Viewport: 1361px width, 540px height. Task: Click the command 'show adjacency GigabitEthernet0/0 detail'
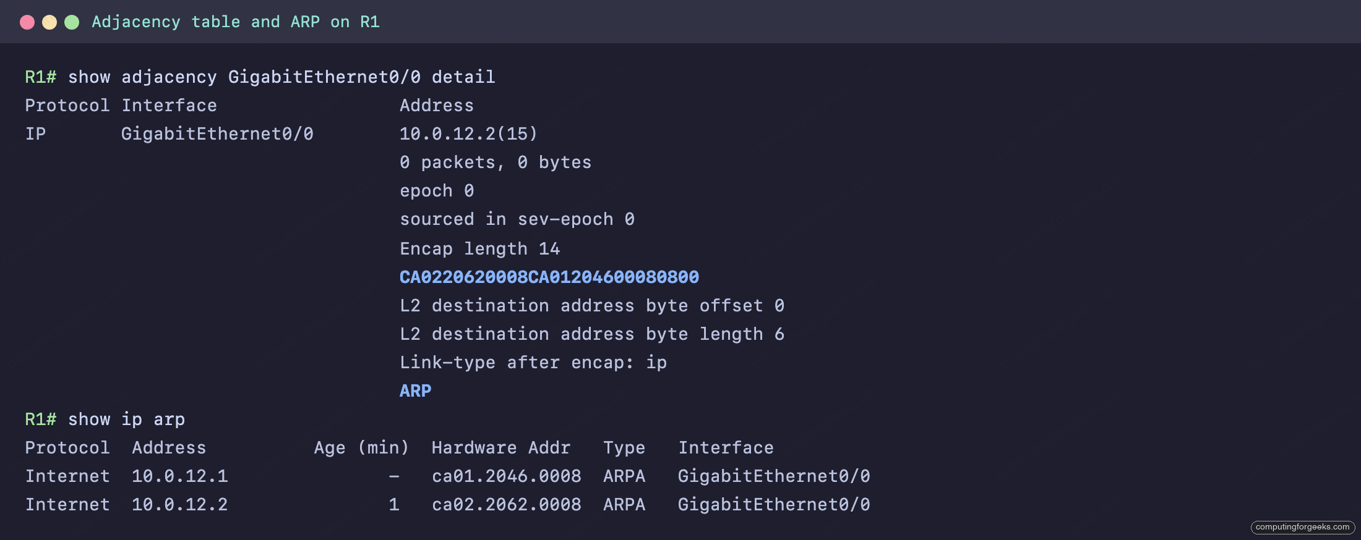(281, 77)
